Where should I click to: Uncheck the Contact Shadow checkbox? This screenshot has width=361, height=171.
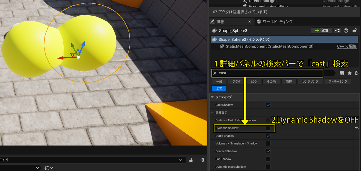[268, 151]
